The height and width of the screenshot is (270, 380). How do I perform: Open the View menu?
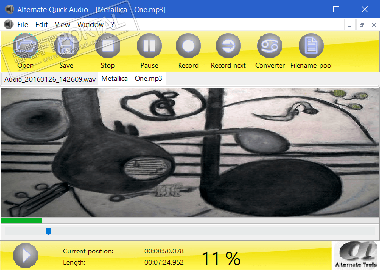point(62,25)
